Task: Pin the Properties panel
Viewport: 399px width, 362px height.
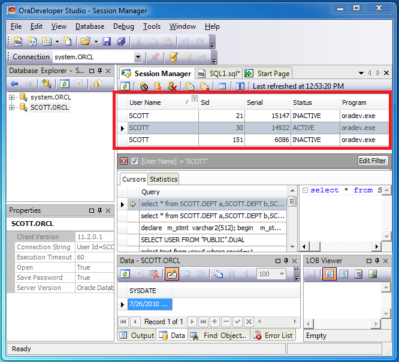Action: pyautogui.click(x=100, y=210)
